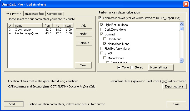Viewport: 190px width, 111px height.
Task: Select the Vary params tab
Action: [x=14, y=13]
